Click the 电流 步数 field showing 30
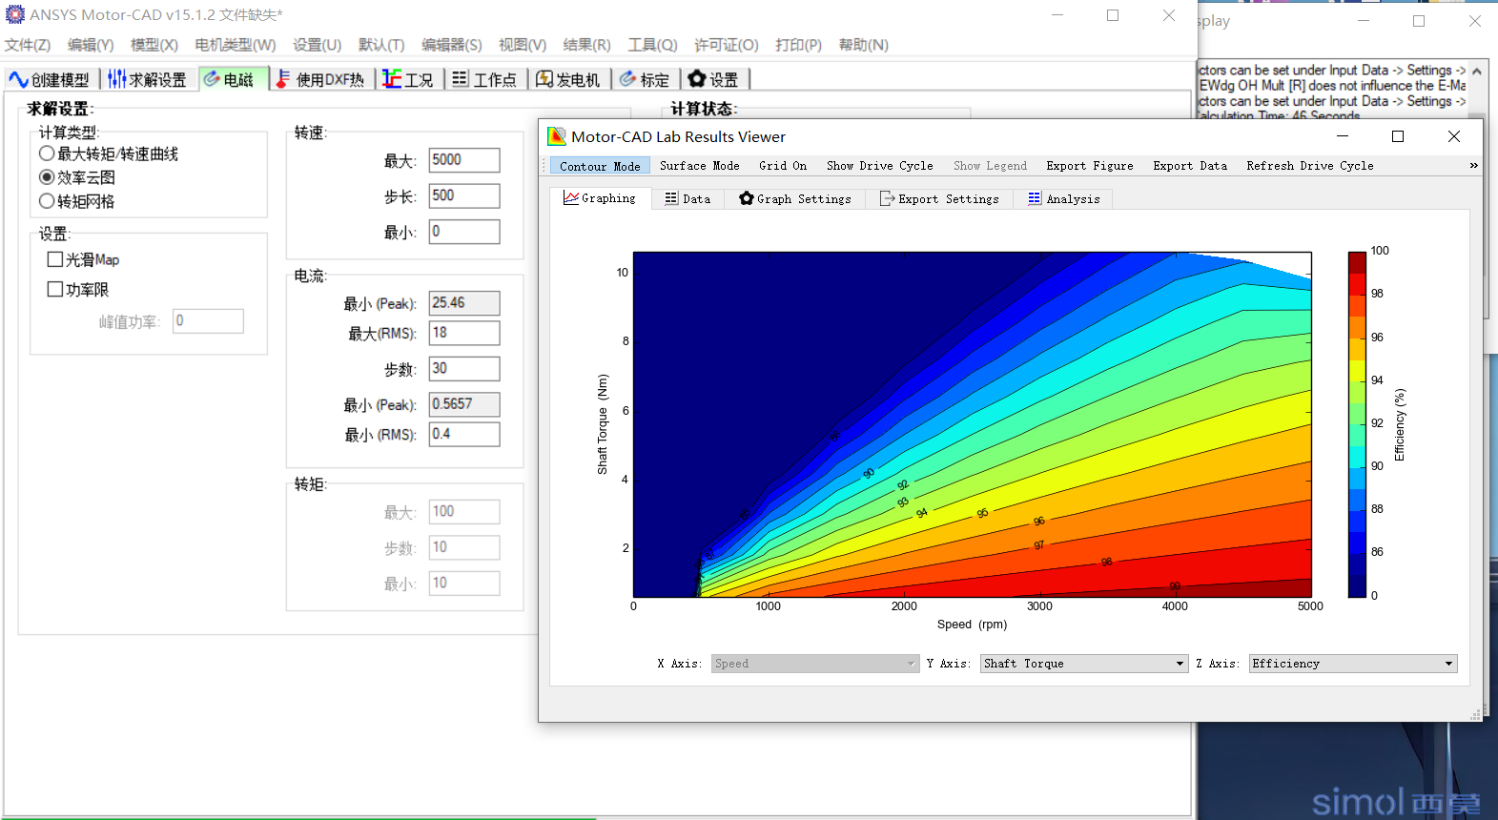Screen dimensions: 1498x820 point(463,368)
